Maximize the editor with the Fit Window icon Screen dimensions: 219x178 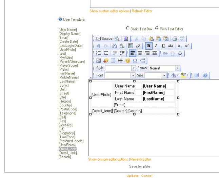[x=196, y=75]
